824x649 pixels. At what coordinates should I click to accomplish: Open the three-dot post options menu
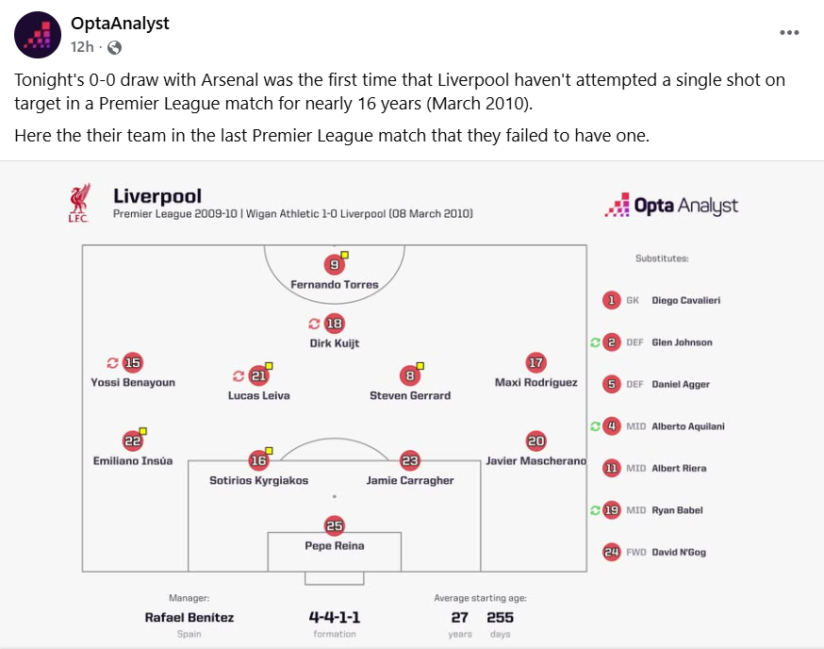point(789,33)
